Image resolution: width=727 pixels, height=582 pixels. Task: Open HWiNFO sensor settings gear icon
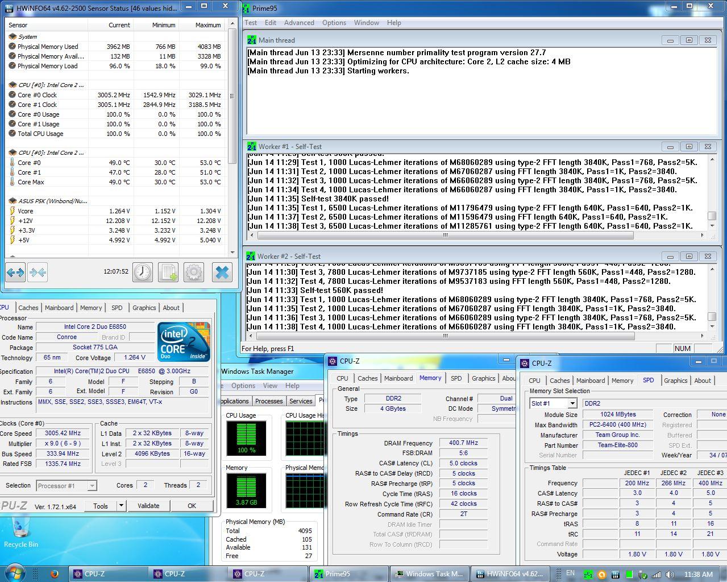[194, 273]
